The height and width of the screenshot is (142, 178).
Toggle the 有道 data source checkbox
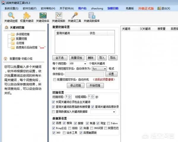[x=87, y=123]
